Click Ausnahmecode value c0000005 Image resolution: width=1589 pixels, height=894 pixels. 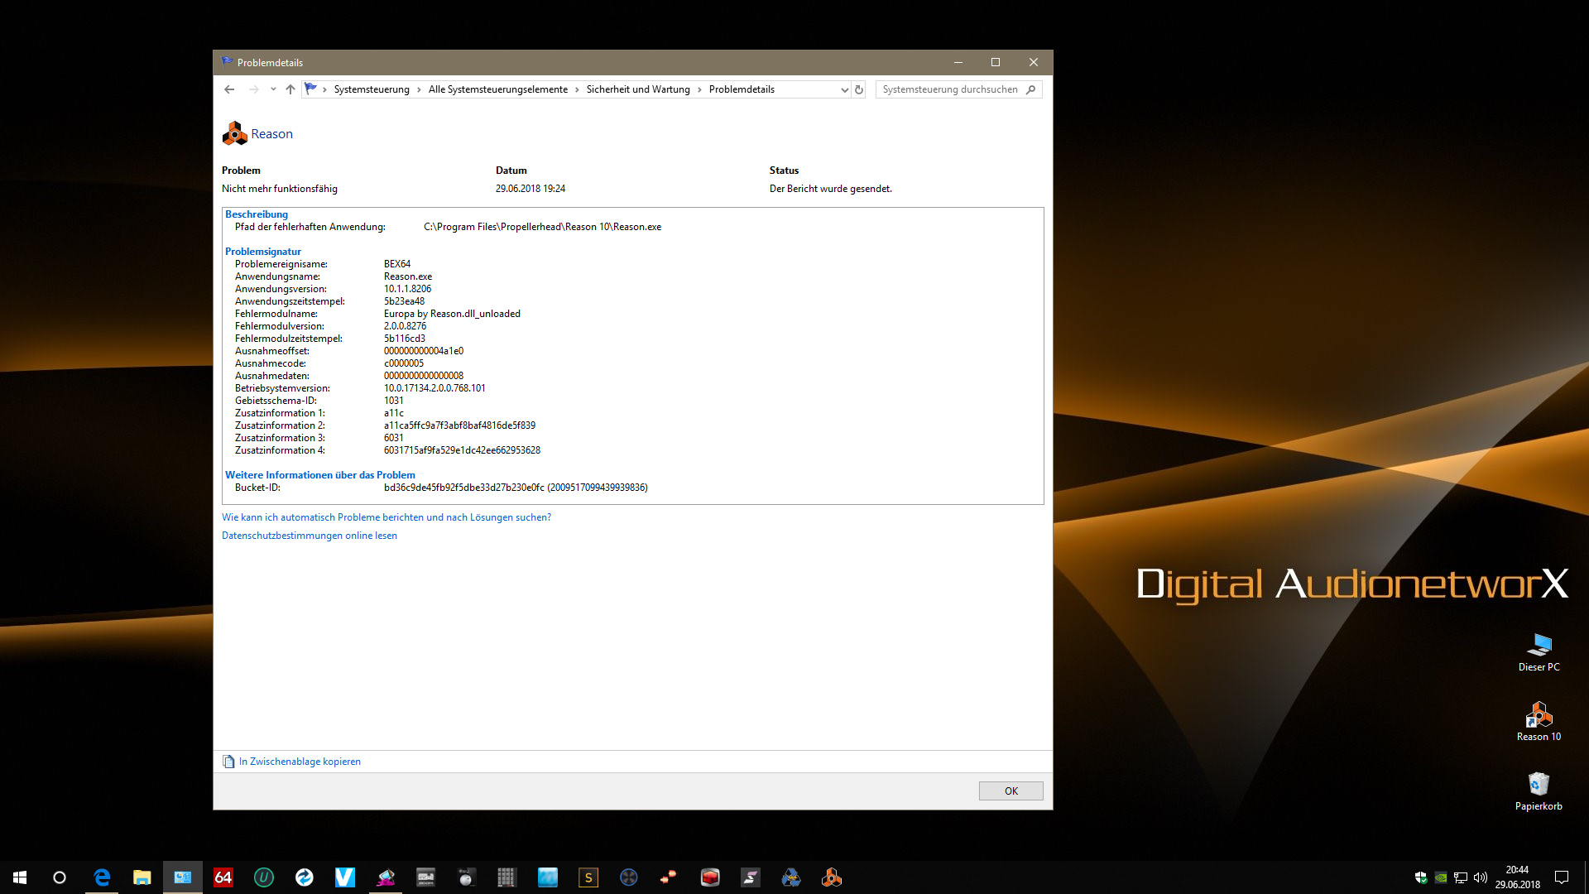tap(404, 363)
